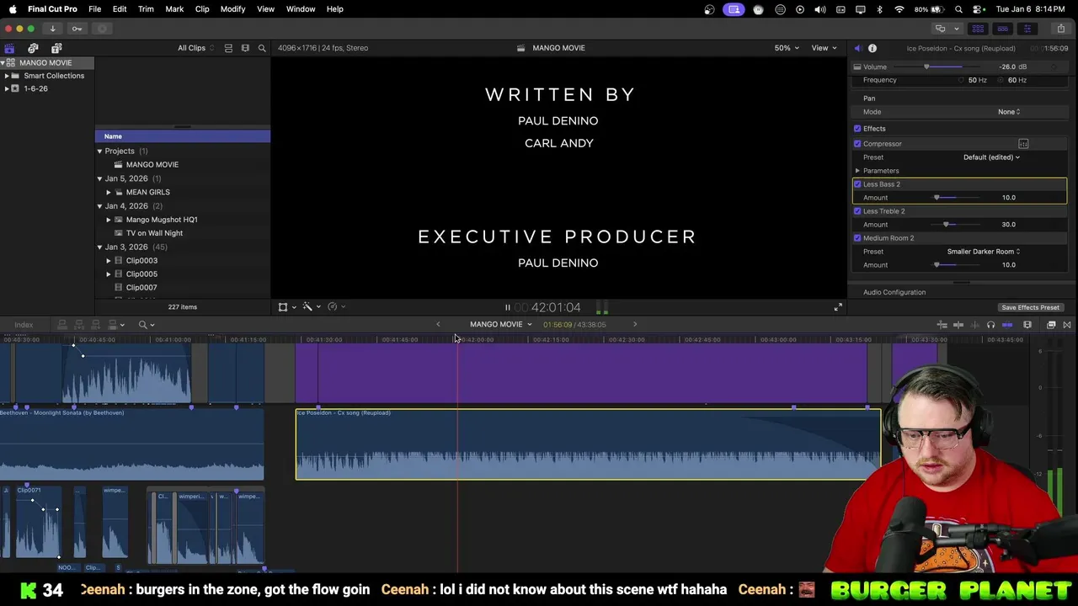
Task: Open the Clip menu
Action: [202, 9]
